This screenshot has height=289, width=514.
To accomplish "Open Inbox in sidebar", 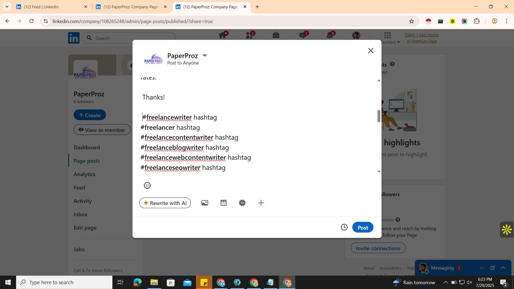I will [x=81, y=214].
